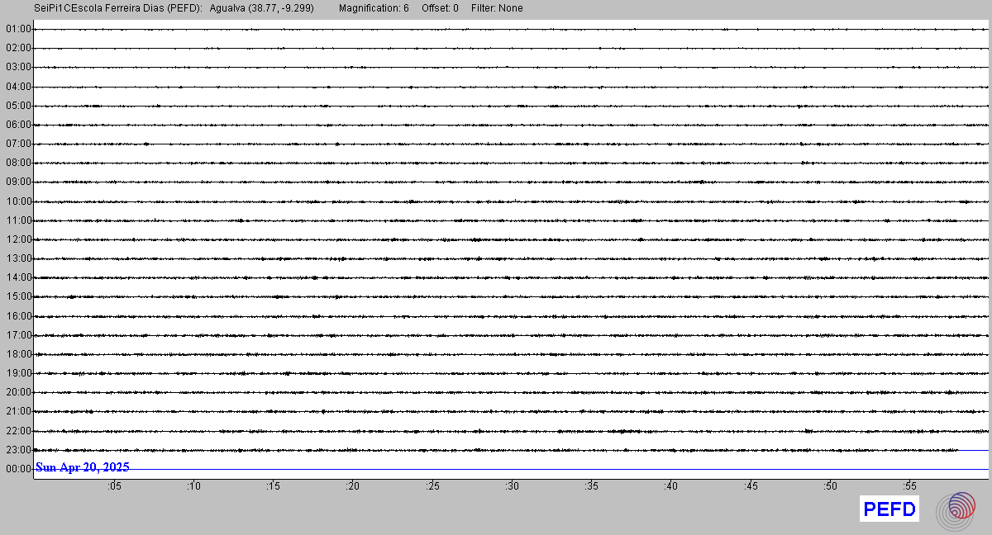Click the :20 minute axis label
The height and width of the screenshot is (535, 992).
(x=352, y=487)
